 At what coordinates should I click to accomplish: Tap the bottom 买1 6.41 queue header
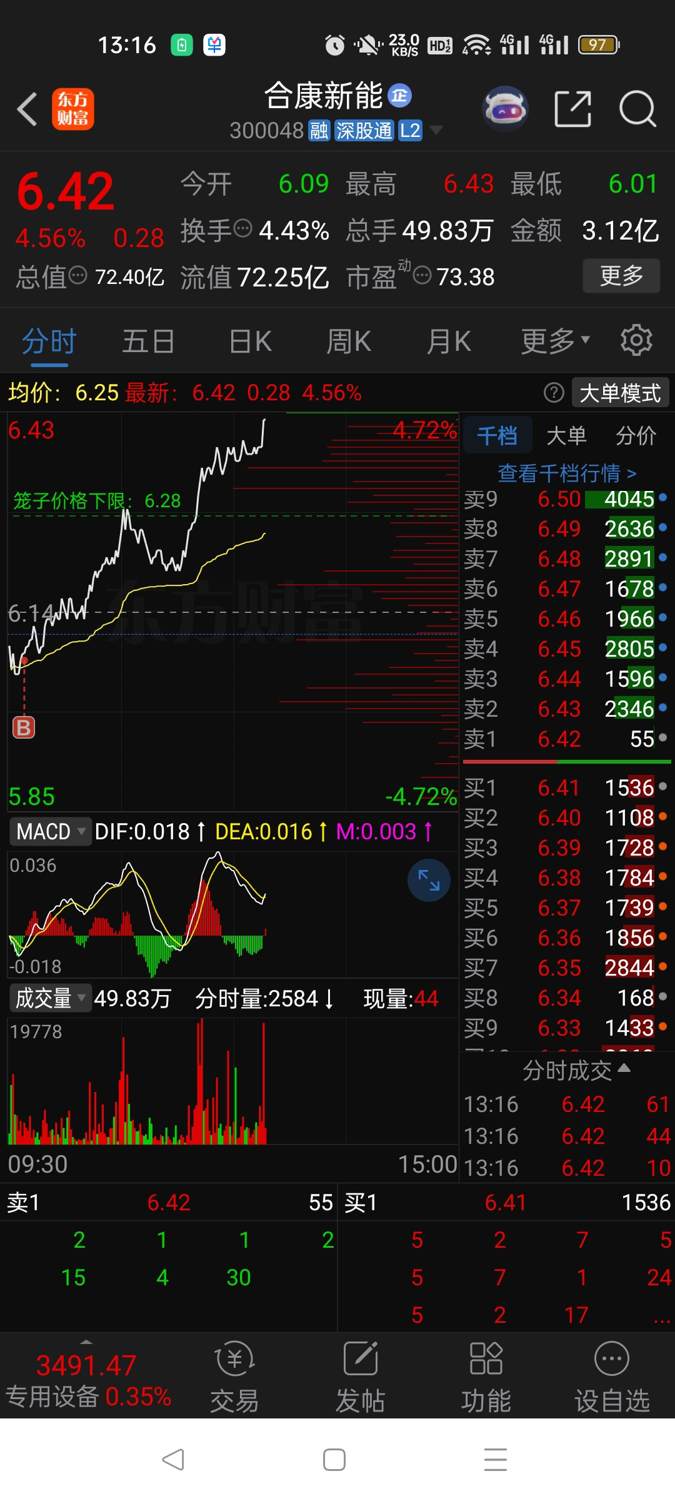coord(507,1202)
